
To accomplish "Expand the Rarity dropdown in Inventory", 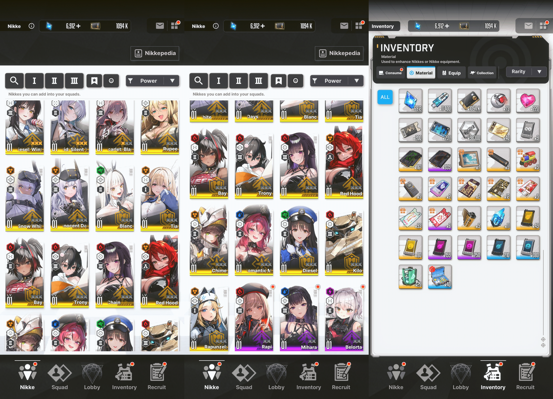I will (526, 72).
